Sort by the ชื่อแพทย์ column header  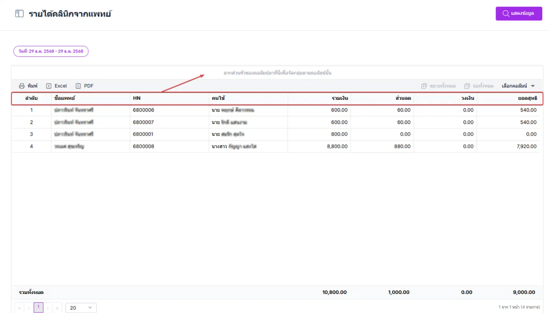click(90, 98)
